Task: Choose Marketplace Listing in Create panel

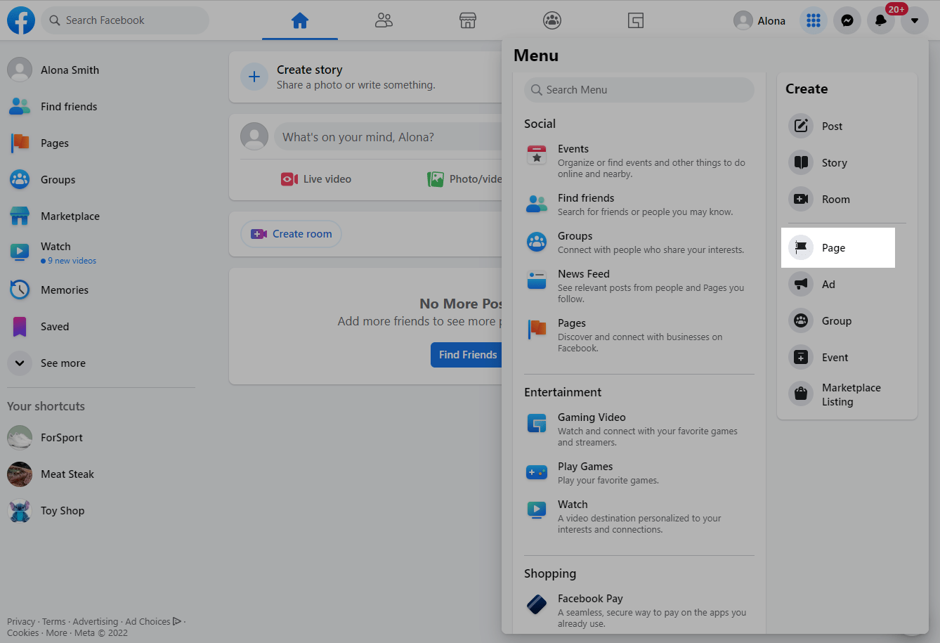Action: tap(850, 395)
